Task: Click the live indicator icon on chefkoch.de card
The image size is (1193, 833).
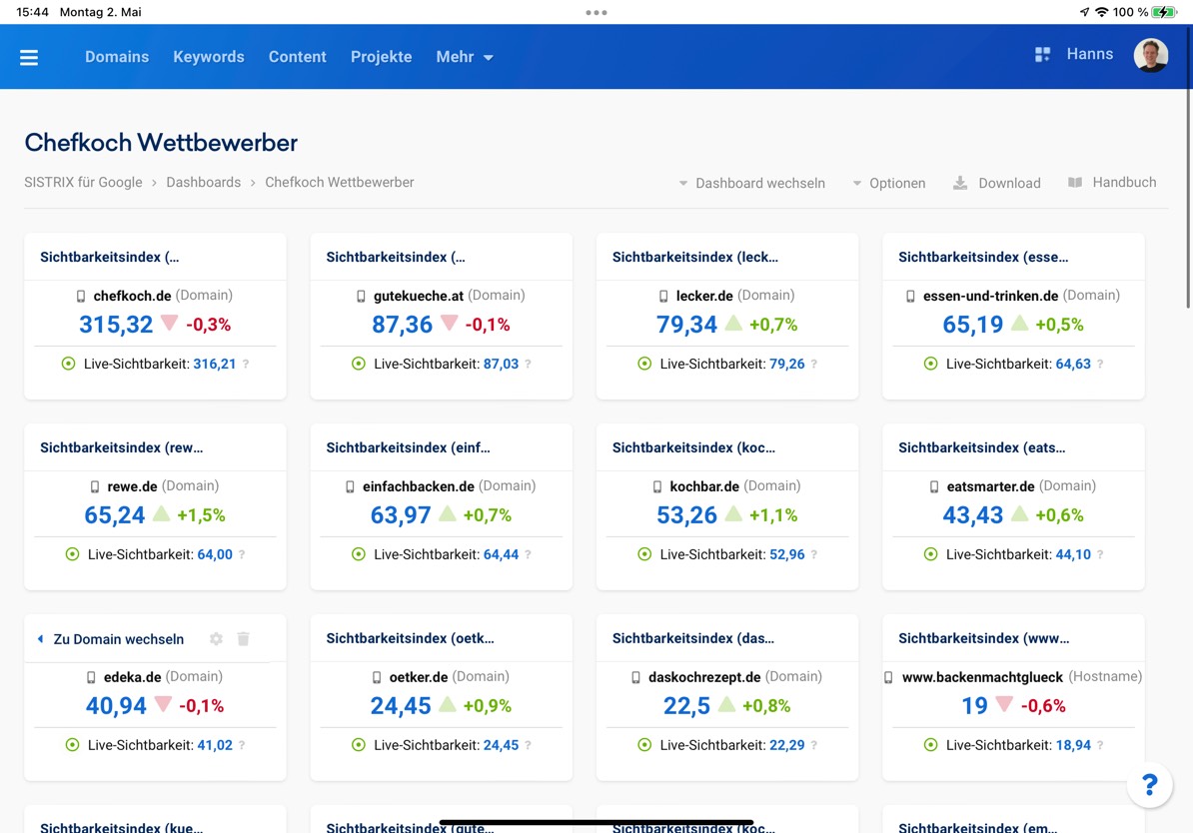Action: (69, 364)
